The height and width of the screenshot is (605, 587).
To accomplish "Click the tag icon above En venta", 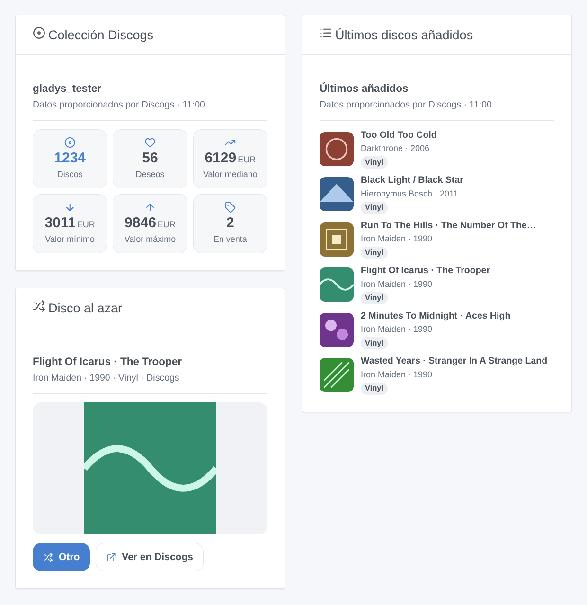I will 230,207.
